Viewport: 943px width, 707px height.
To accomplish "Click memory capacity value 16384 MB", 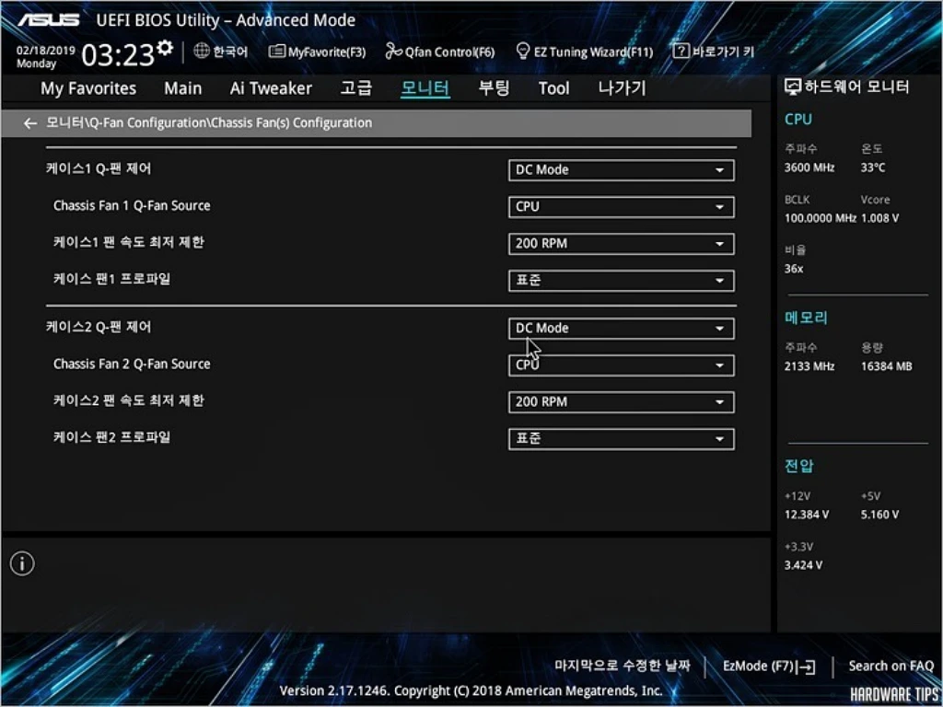I will coord(887,366).
